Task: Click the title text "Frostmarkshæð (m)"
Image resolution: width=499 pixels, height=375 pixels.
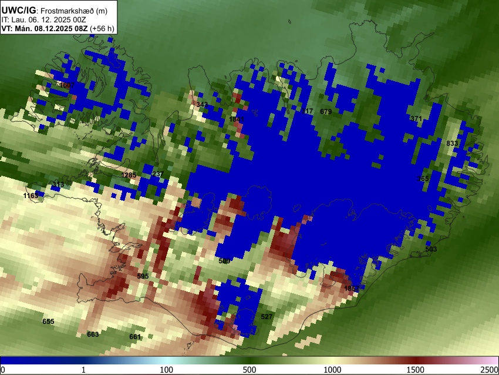Action: (74, 11)
